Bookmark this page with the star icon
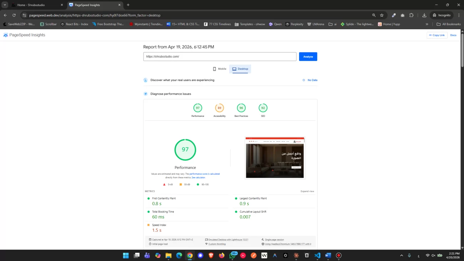Viewport: 464px width, 261px height. click(x=382, y=15)
